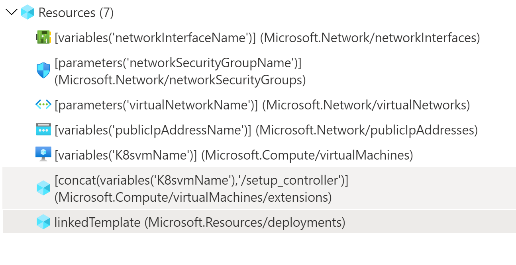Select the networkInterfaceName resource entry
516x265 pixels.
(x=199, y=38)
